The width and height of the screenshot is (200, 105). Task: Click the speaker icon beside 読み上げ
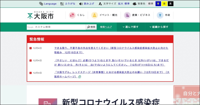point(81,4)
